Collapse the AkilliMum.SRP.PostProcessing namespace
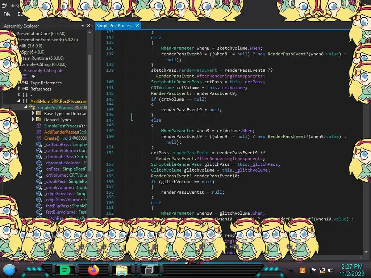Image resolution: width=371 pixels, height=278 pixels. [19, 101]
